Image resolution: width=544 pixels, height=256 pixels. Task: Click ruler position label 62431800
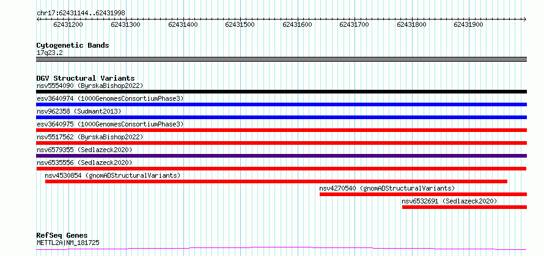point(411,24)
